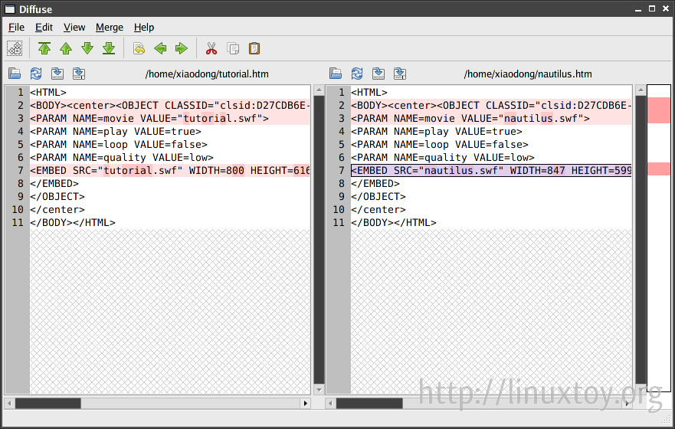The height and width of the screenshot is (429, 675).
Task: Jump to the last difference
Action: [x=109, y=48]
